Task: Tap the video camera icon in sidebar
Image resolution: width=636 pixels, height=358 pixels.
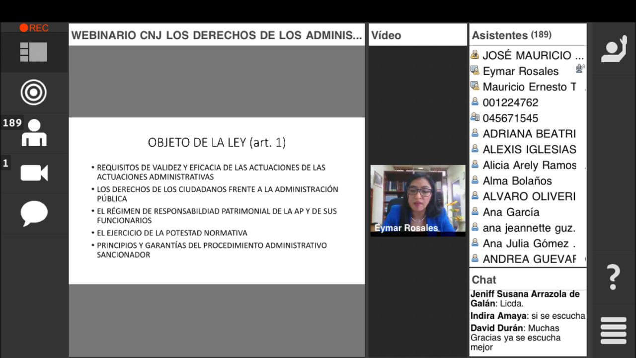Action: click(x=34, y=173)
